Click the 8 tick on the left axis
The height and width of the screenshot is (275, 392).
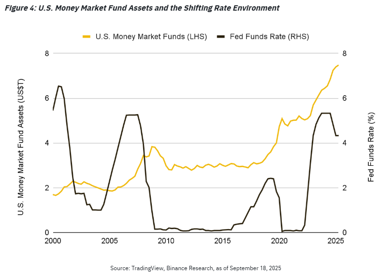47,53
